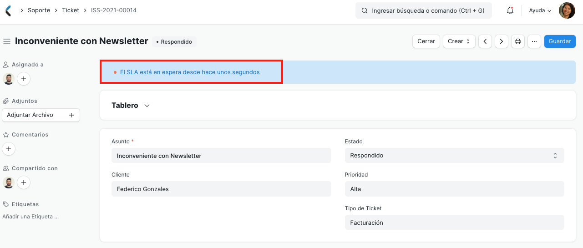Image resolution: width=583 pixels, height=248 pixels.
Task: Click the SLA en espera message
Action: pos(190,72)
